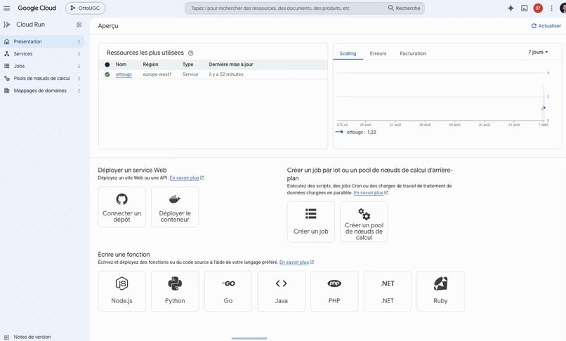Click the Service type cell for ottougc
This screenshot has width=566, height=341.
point(190,74)
